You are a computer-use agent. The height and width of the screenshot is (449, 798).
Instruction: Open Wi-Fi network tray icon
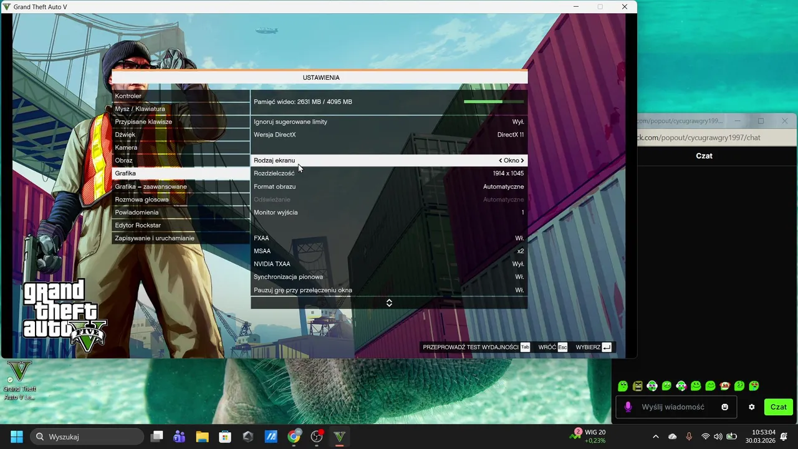[x=705, y=437]
